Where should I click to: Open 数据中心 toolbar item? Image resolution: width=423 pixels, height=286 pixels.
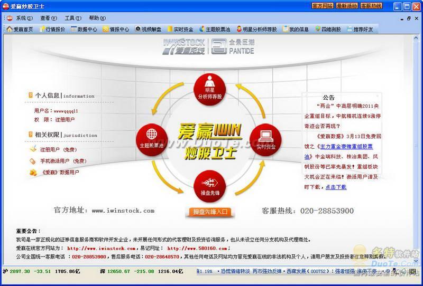(x=84, y=30)
